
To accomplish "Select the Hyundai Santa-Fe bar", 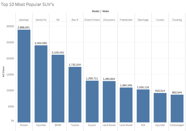I will [41, 83].
